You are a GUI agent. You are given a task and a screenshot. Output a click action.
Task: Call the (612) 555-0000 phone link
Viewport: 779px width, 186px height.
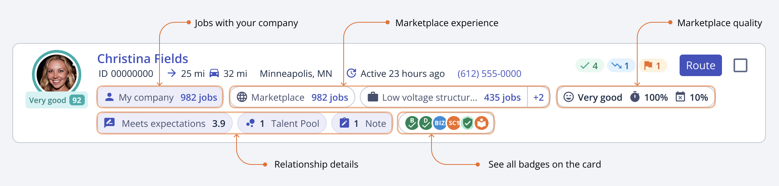[x=489, y=74]
